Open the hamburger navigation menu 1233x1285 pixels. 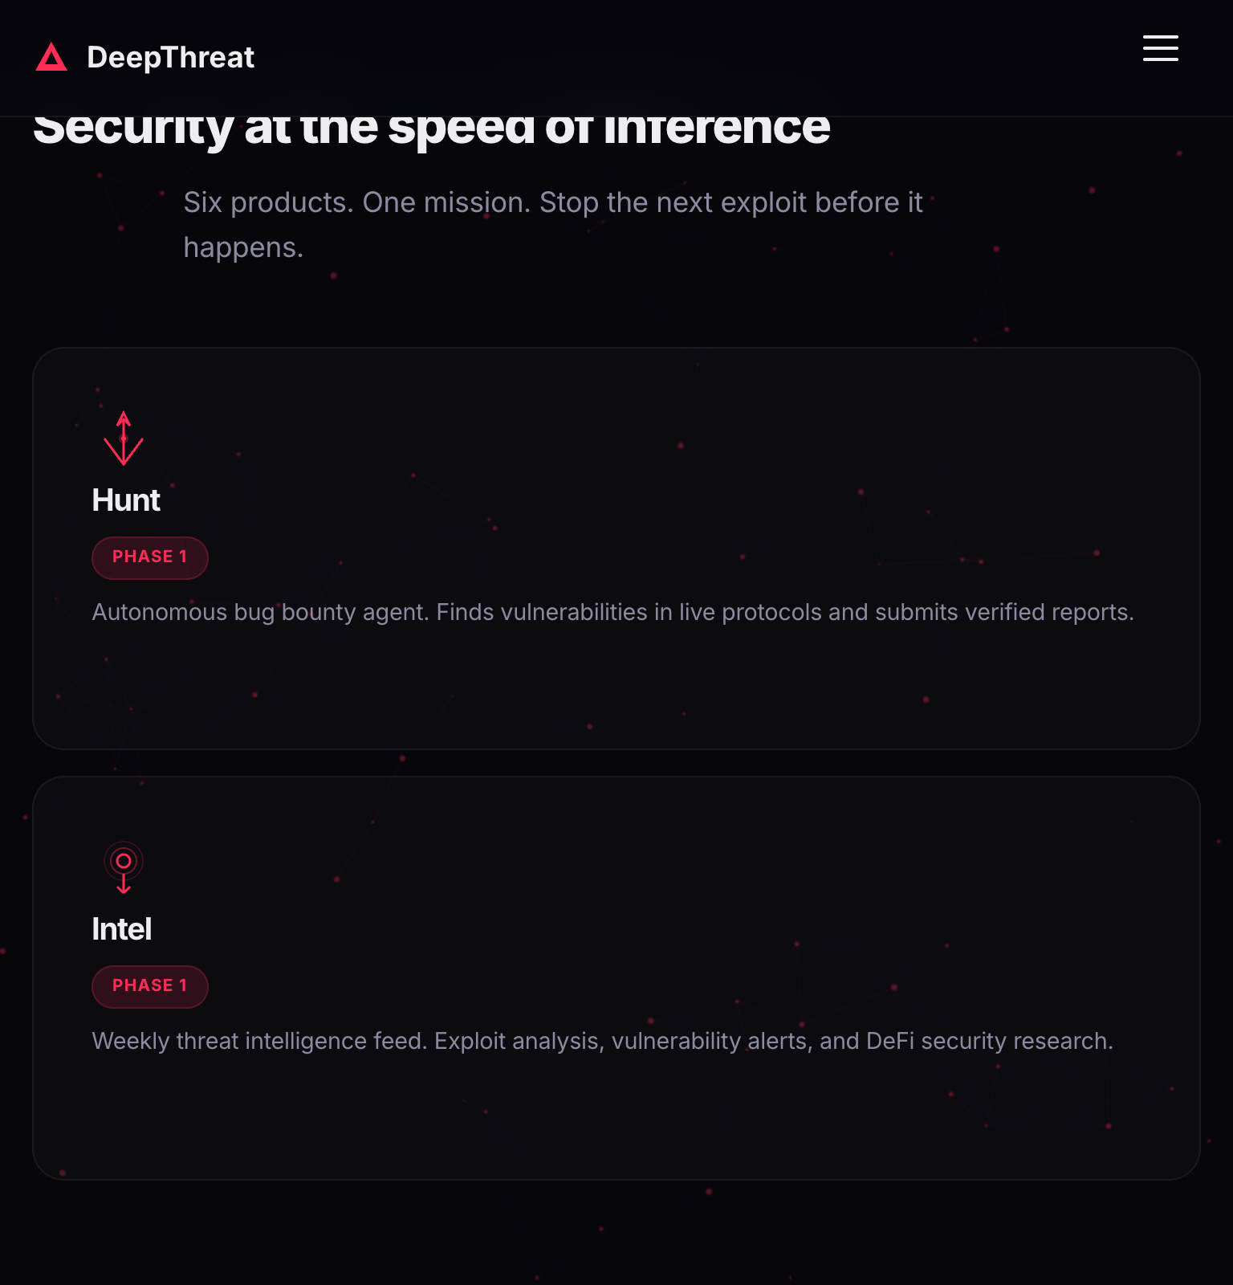[x=1160, y=48]
